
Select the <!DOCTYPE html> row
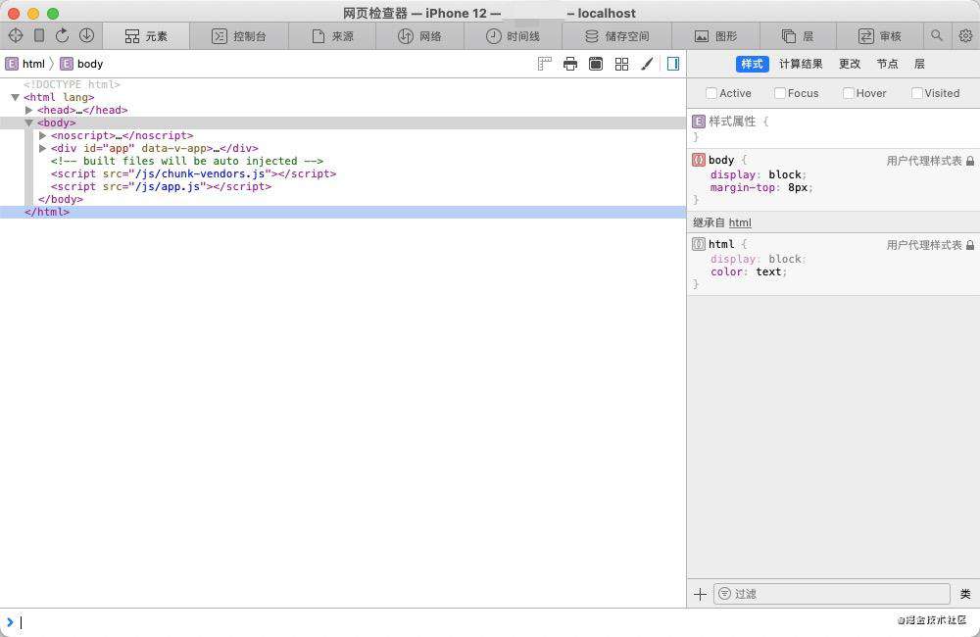click(x=342, y=84)
